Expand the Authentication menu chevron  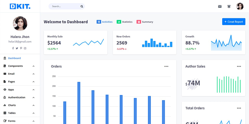pyautogui.click(x=34, y=97)
